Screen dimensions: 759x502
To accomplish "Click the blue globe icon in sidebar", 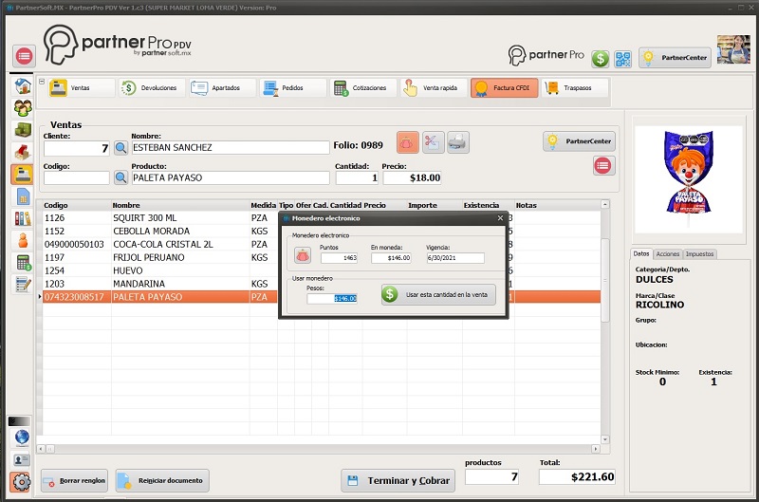I will pos(21,437).
